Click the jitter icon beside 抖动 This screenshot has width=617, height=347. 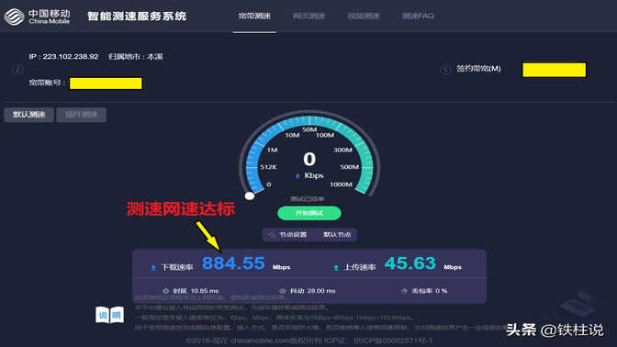tap(282, 291)
